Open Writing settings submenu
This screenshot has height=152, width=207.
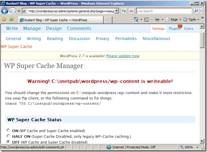34,39
